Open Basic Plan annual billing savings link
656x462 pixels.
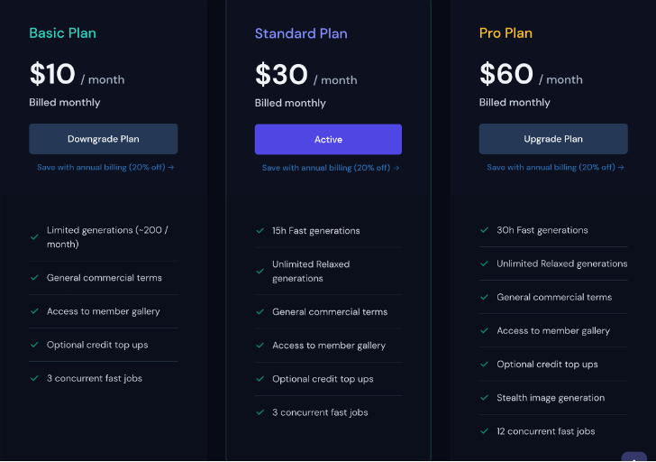[105, 167]
